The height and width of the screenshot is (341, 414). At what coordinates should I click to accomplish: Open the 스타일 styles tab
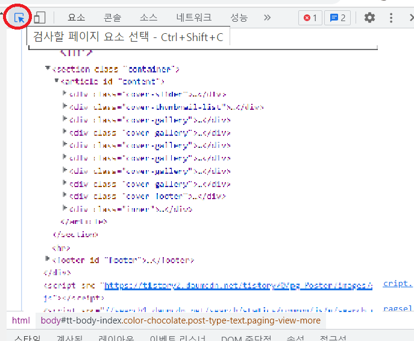coord(28,338)
